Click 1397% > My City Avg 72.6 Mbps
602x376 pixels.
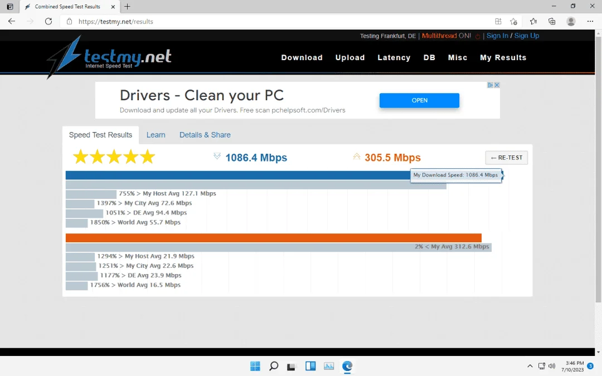coord(144,203)
